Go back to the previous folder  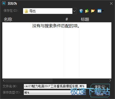(81, 11)
